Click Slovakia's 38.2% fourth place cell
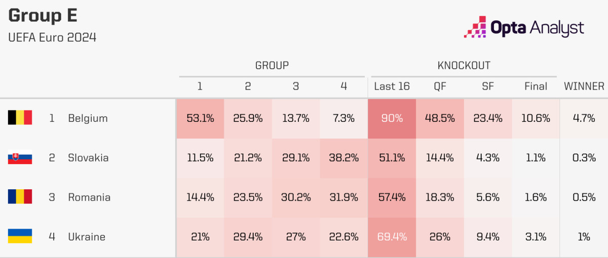Viewport: 608px width, 258px height. [344, 158]
